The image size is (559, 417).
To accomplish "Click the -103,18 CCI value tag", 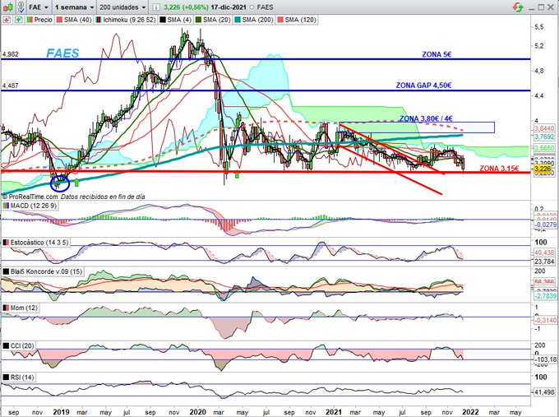I will (x=546, y=359).
